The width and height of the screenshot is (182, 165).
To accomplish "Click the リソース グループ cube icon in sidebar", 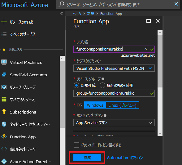I will [4, 87].
